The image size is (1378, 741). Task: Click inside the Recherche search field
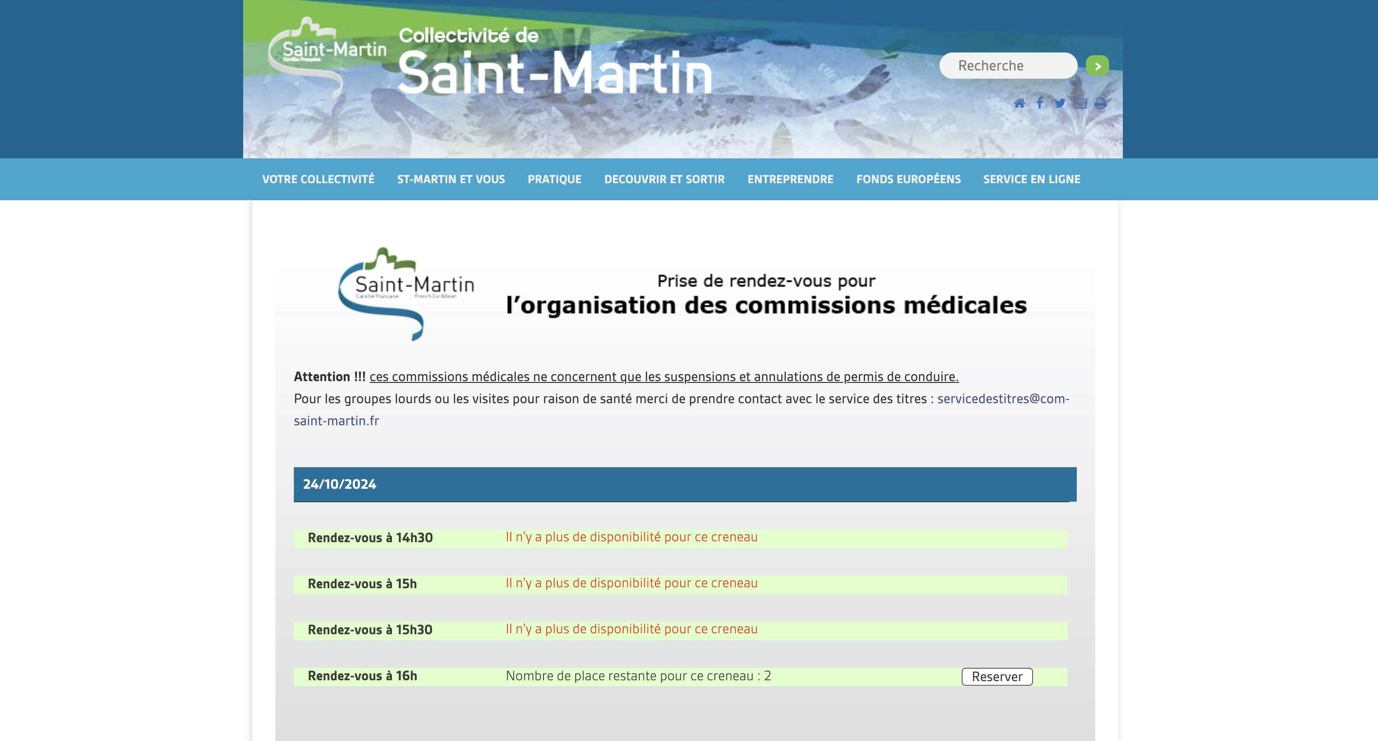[x=1009, y=65]
